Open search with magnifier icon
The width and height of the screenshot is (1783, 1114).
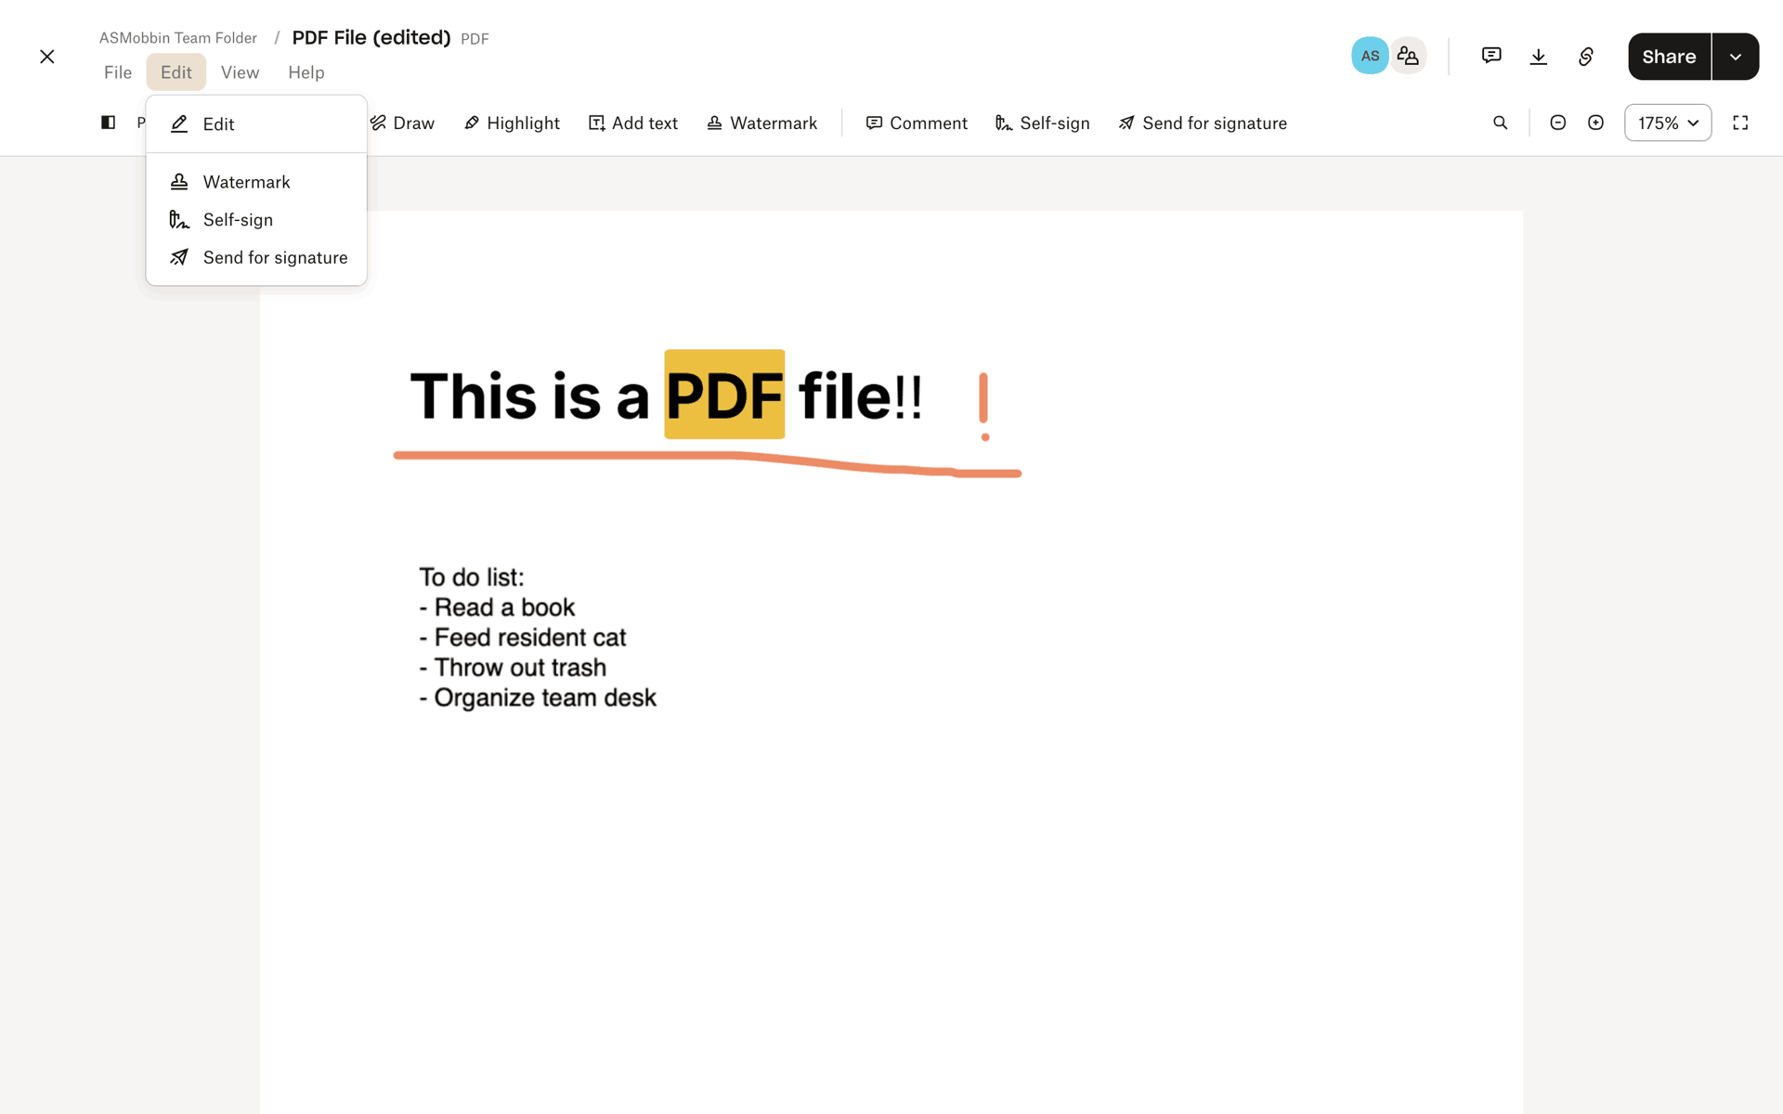[1500, 123]
